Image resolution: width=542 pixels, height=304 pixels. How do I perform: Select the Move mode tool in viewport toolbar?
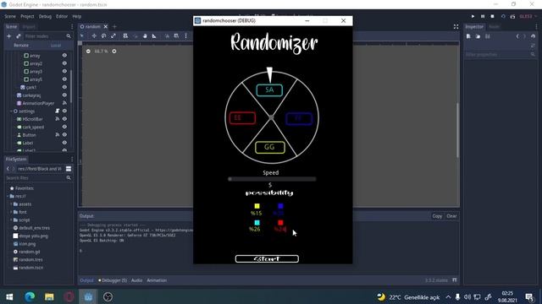(94, 35)
